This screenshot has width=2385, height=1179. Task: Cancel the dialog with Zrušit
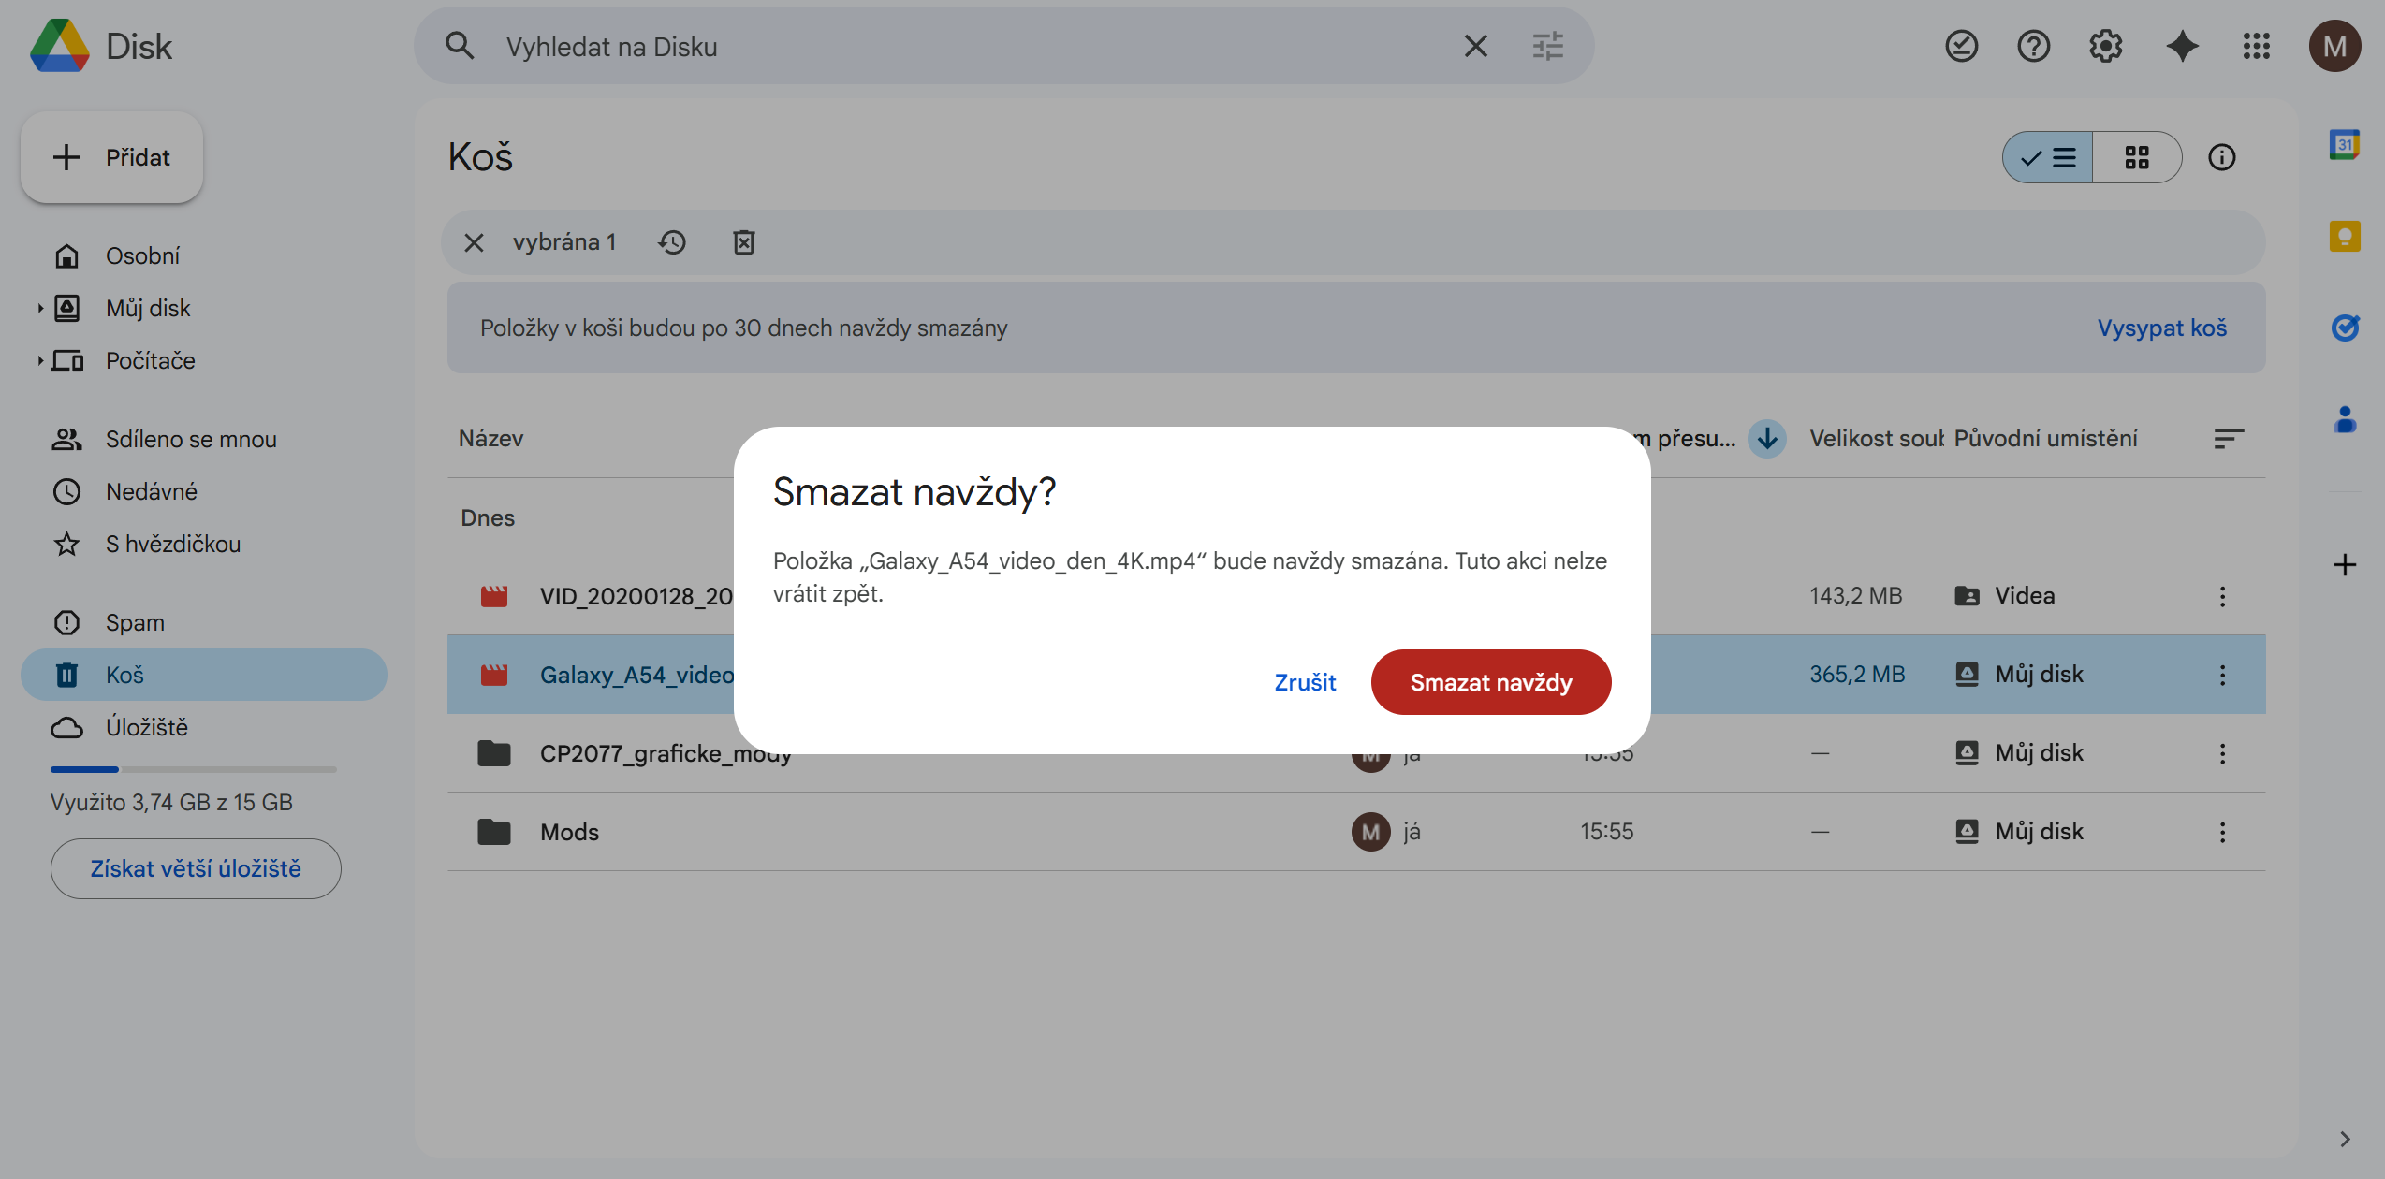[1305, 682]
